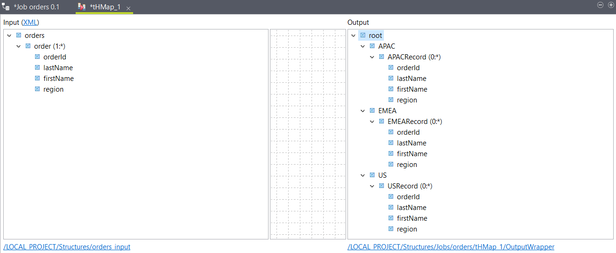Click the minimize view icon at top right
The image size is (616, 253).
(x=601, y=5)
